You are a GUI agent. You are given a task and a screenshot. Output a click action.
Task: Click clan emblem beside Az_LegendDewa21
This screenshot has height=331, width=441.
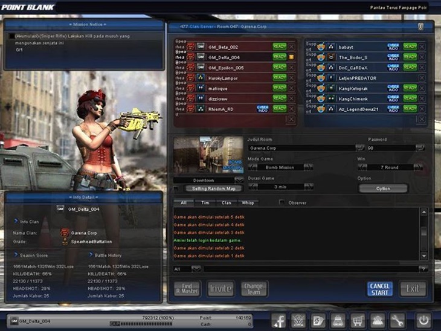pyautogui.click(x=321, y=109)
